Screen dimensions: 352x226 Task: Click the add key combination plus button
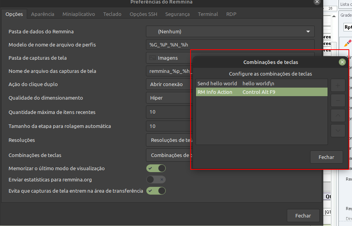(338, 86)
